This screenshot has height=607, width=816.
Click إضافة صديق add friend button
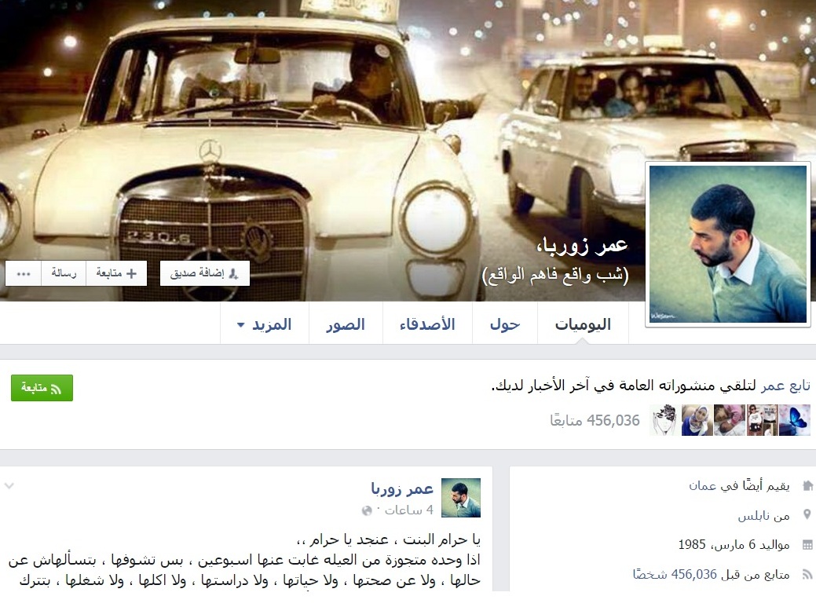[x=204, y=273]
